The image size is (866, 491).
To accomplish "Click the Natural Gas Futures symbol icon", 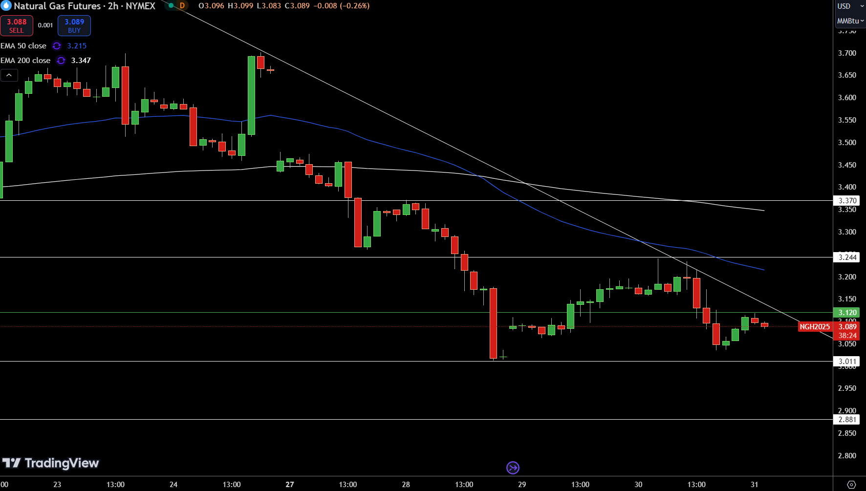I will click(x=6, y=6).
